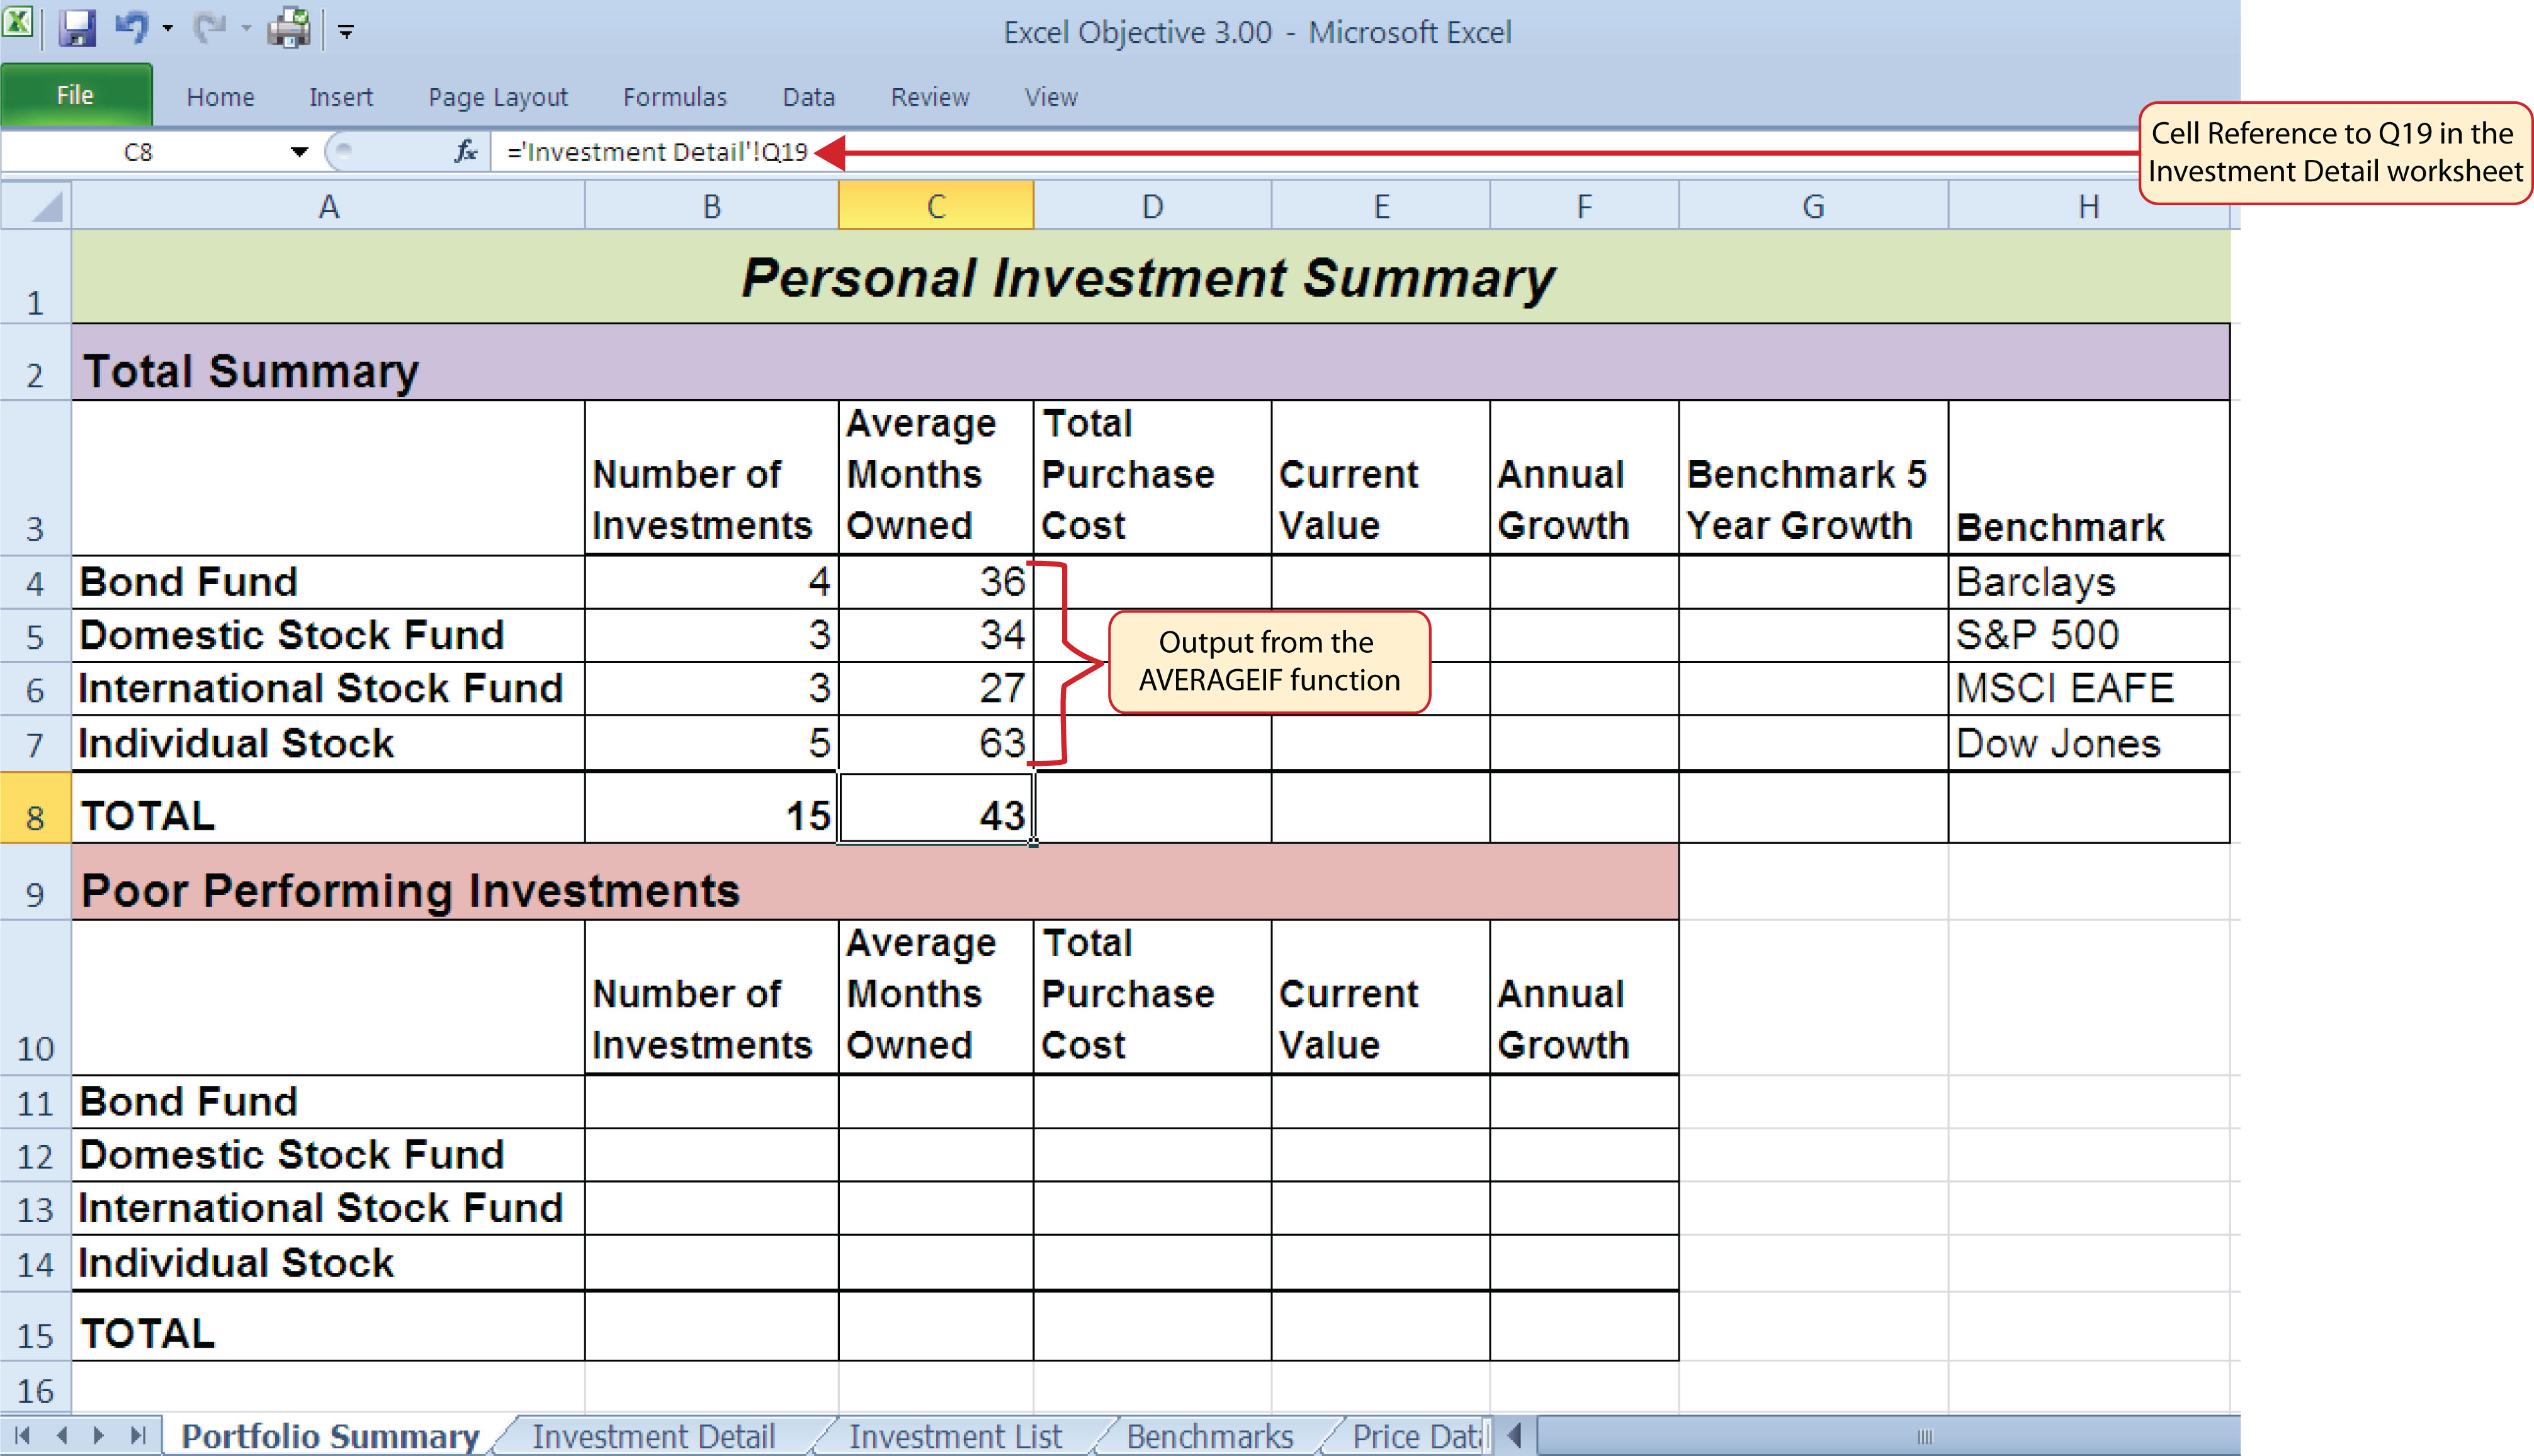This screenshot has width=2534, height=1456.
Task: Select column A header
Action: 328,206
